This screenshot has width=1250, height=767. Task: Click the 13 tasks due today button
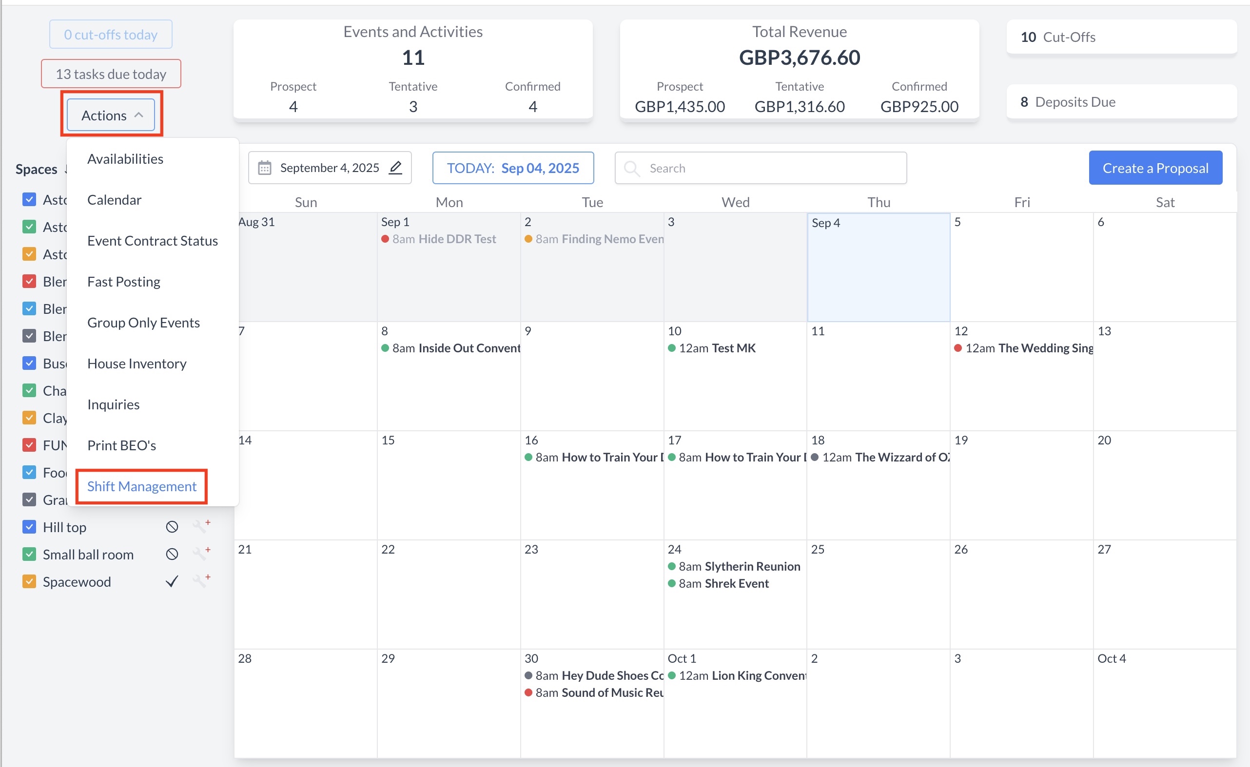(111, 74)
